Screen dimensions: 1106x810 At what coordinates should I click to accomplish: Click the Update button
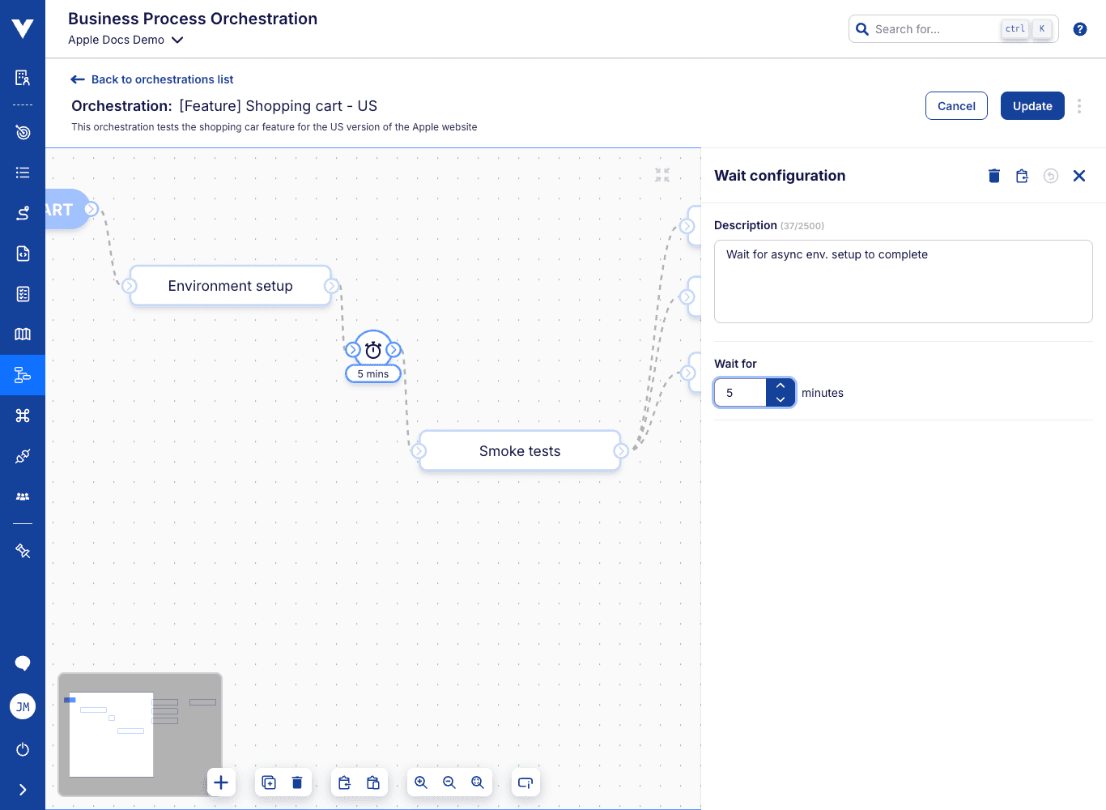1032,105
